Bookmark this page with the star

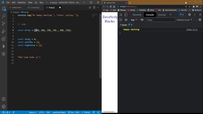[x=189, y=7]
